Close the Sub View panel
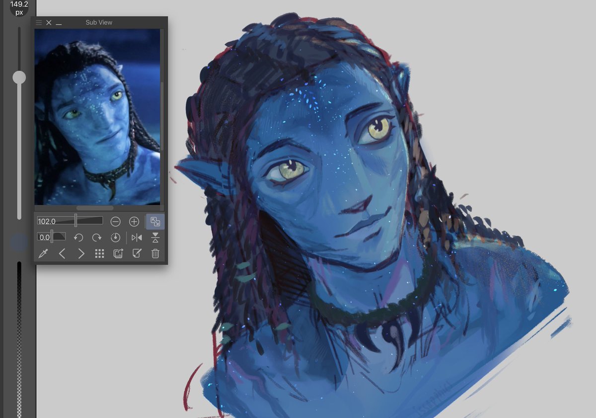The height and width of the screenshot is (418, 596). click(49, 22)
